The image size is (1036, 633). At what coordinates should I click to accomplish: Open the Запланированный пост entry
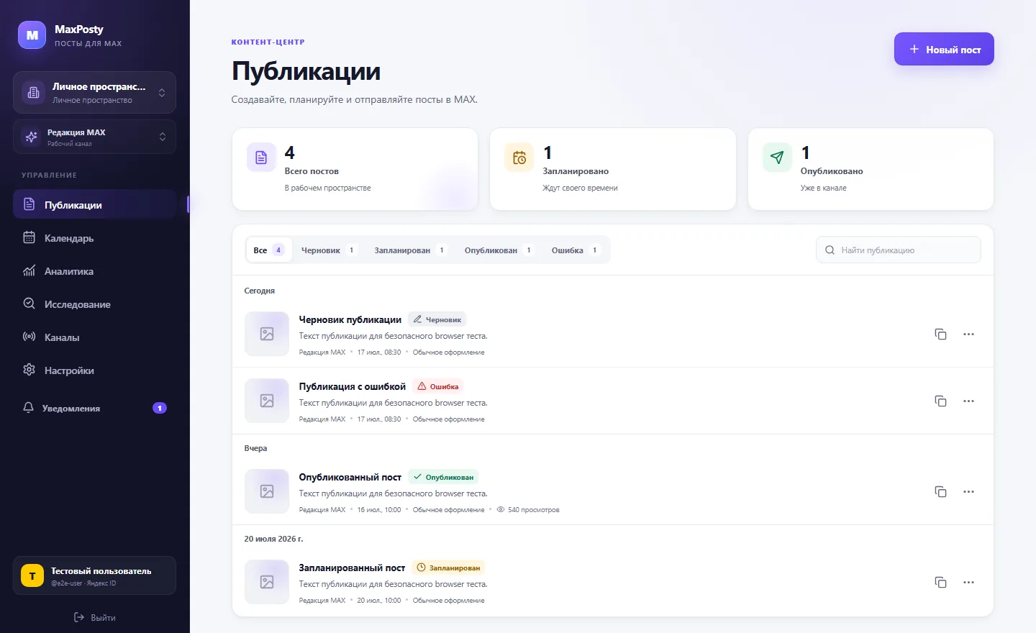[352, 568]
